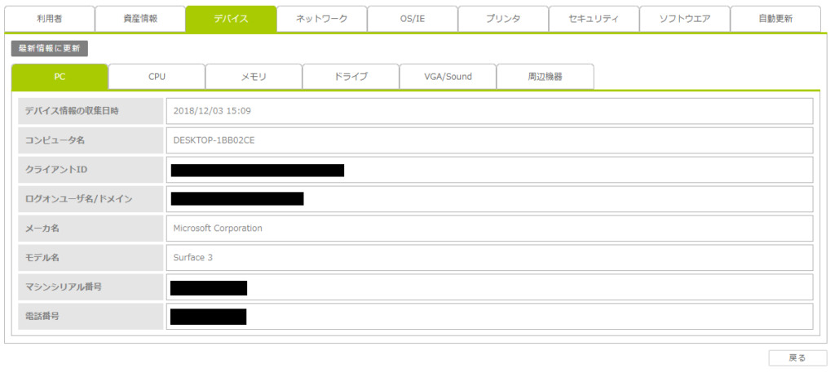Open the CPU sub-tab
Image resolution: width=835 pixels, height=373 pixels.
(157, 77)
